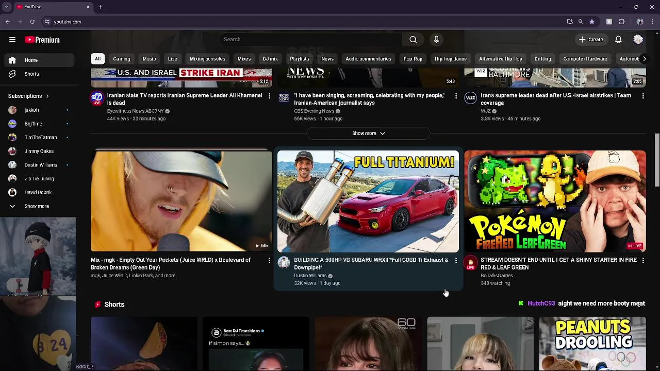Open Jimmy Oakes subscription channel

click(x=38, y=151)
